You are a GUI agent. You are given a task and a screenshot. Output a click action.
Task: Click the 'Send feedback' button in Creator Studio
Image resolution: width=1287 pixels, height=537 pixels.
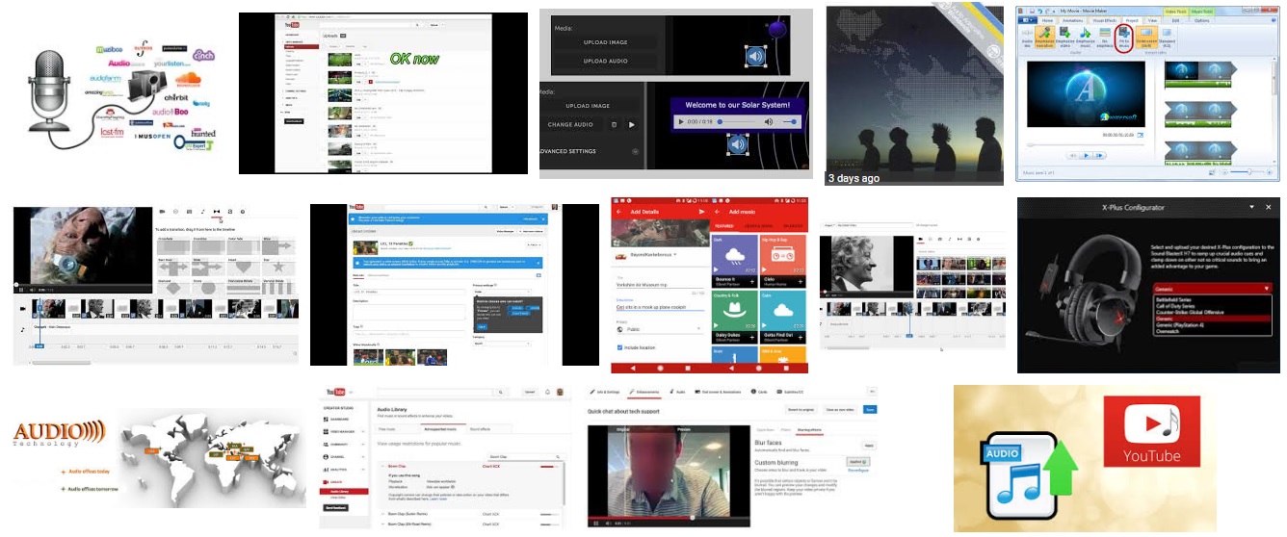click(x=335, y=507)
